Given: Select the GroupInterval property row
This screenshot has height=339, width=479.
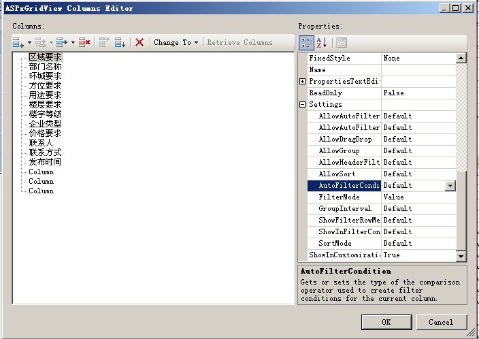Looking at the screenshot, I should [x=382, y=209].
